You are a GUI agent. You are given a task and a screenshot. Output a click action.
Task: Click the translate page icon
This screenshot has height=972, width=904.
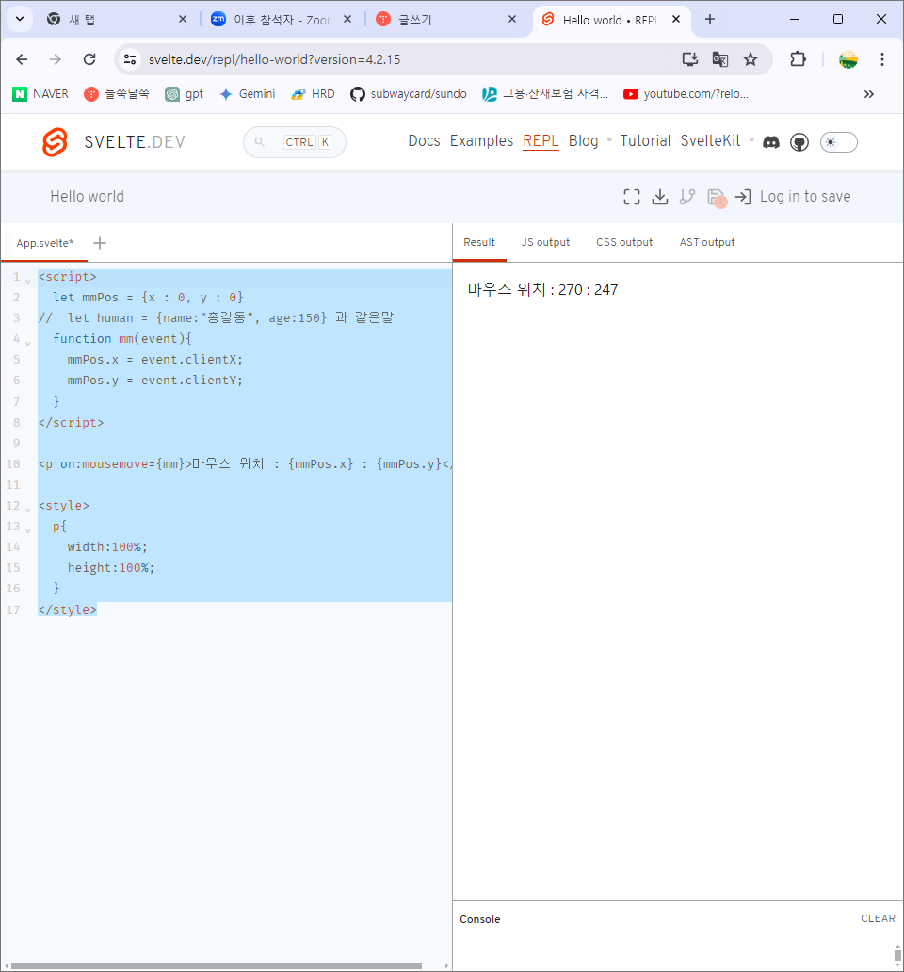(x=720, y=59)
